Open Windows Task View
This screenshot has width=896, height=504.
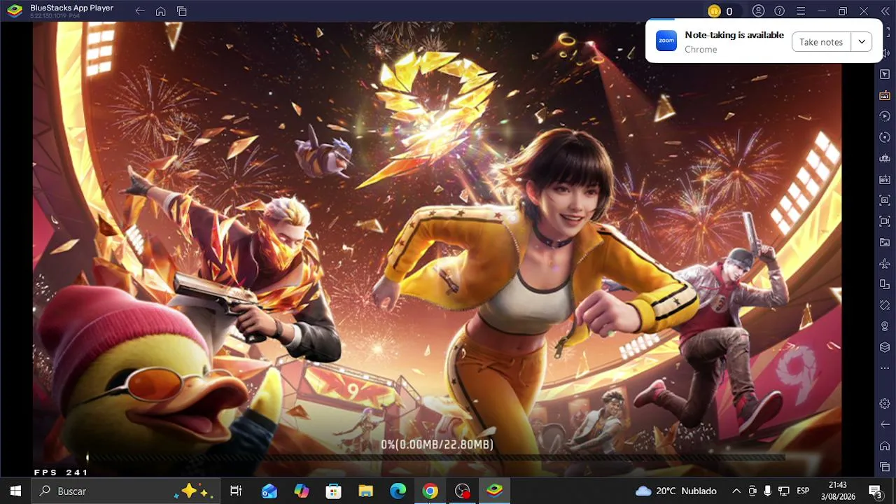[x=236, y=491]
